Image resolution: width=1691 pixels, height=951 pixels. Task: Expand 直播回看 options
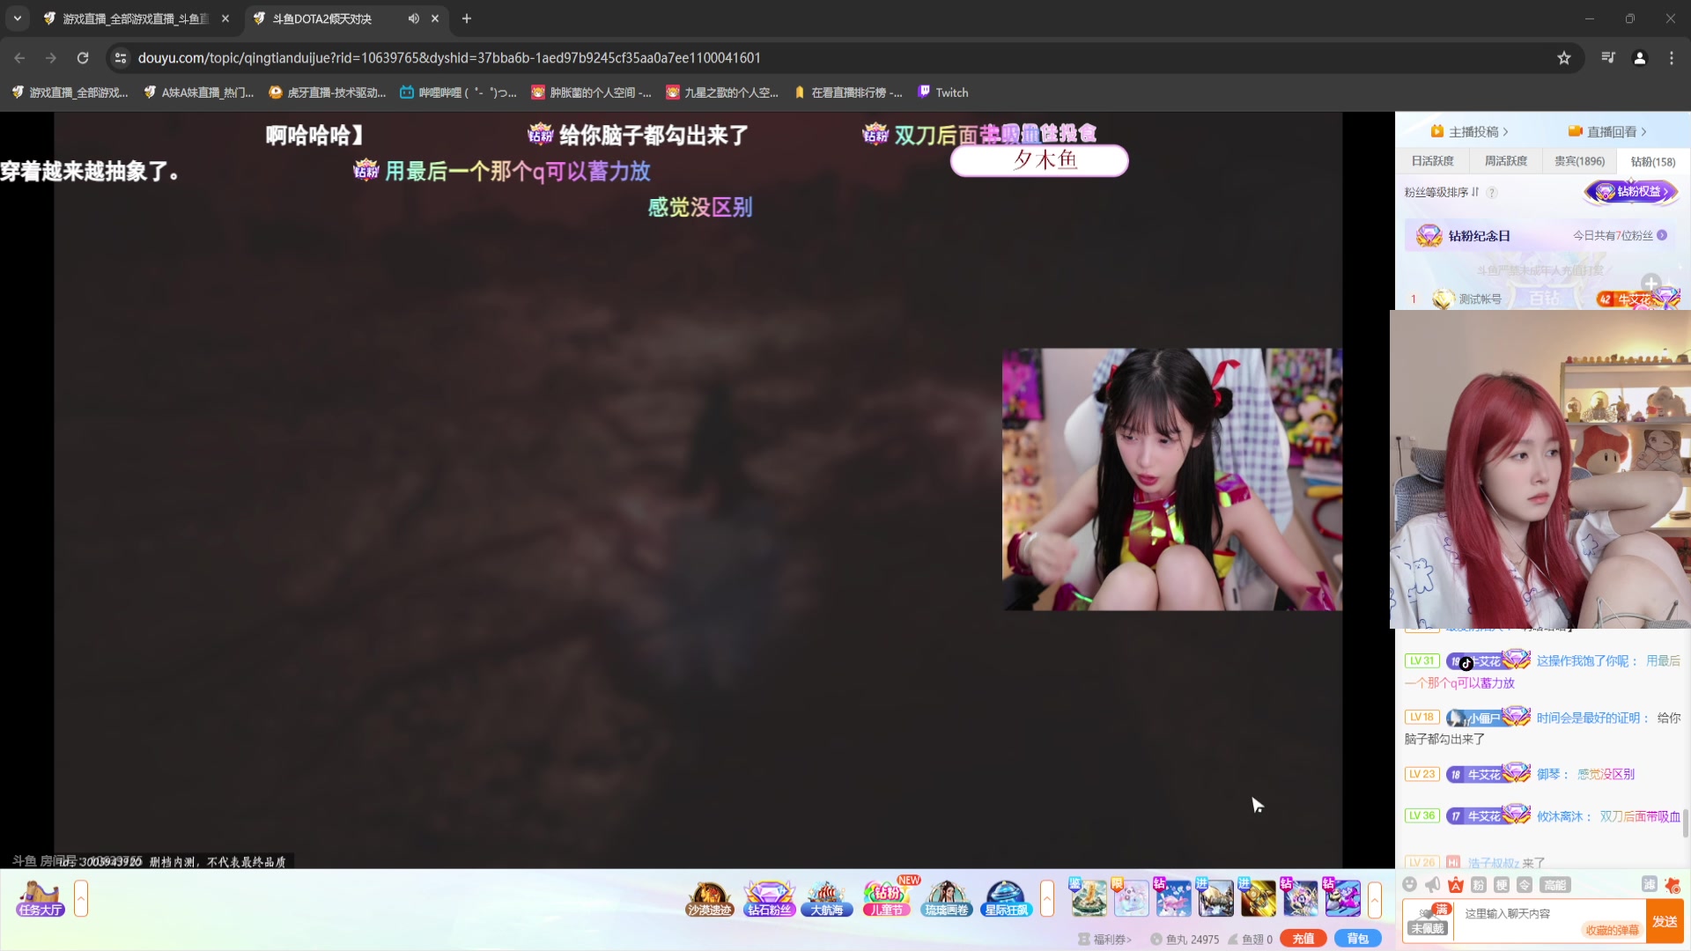pyautogui.click(x=1612, y=130)
